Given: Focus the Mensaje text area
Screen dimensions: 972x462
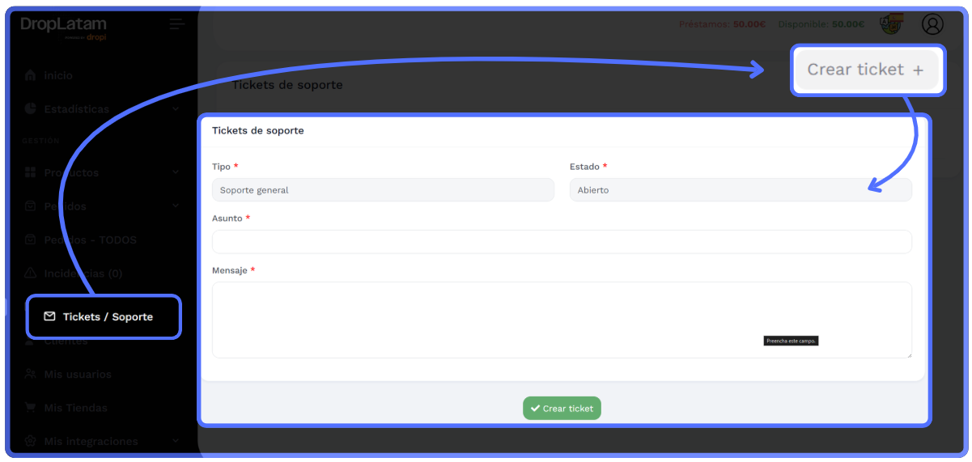Looking at the screenshot, I should (561, 320).
